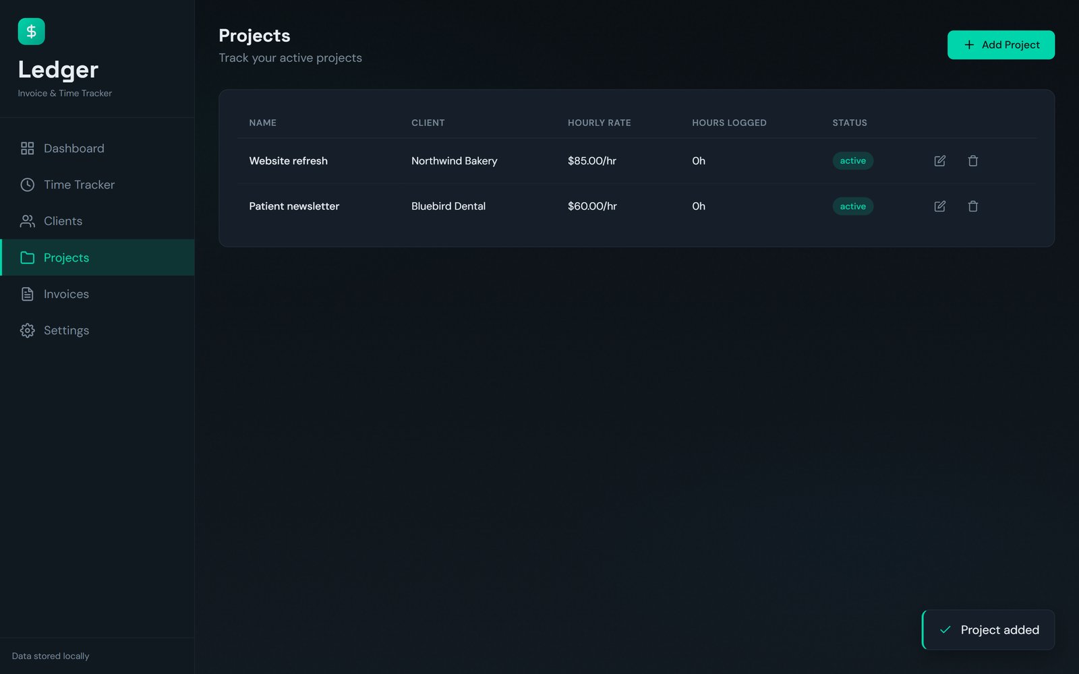Open the Settings label in sidebar
Screen dimensions: 1079x674
coord(66,330)
